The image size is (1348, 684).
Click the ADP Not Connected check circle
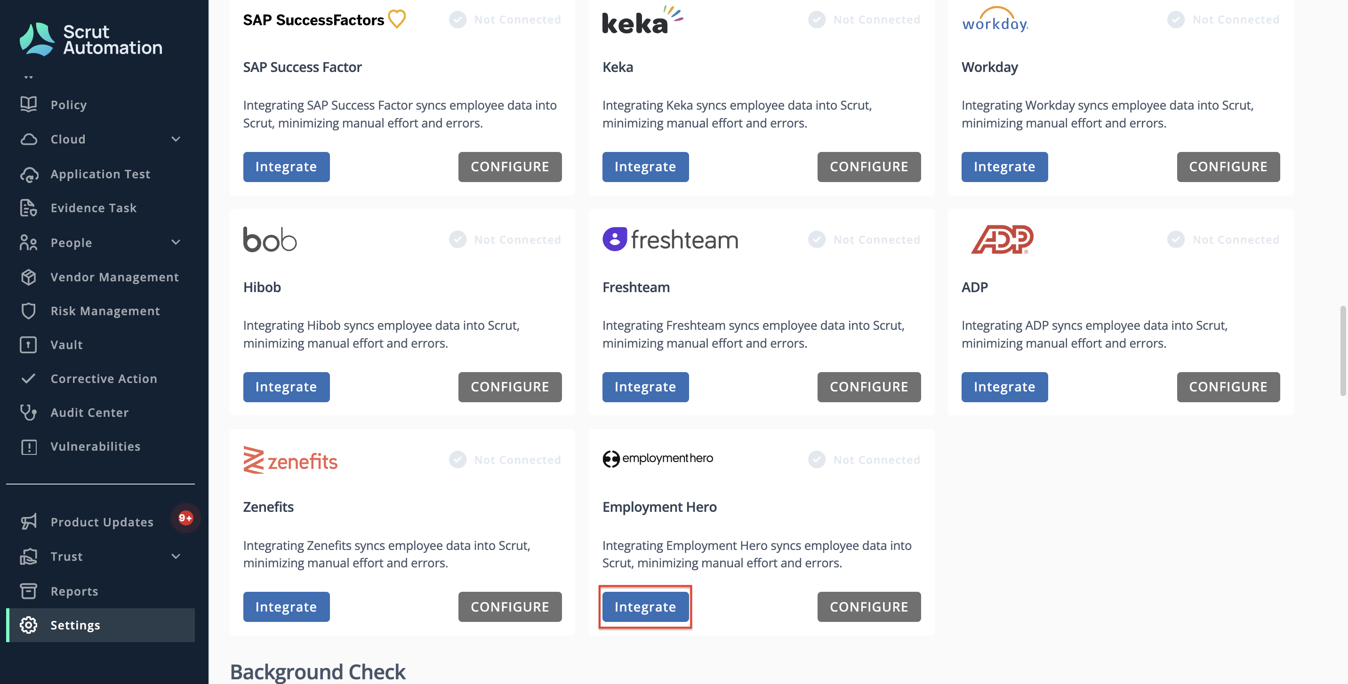coord(1176,239)
